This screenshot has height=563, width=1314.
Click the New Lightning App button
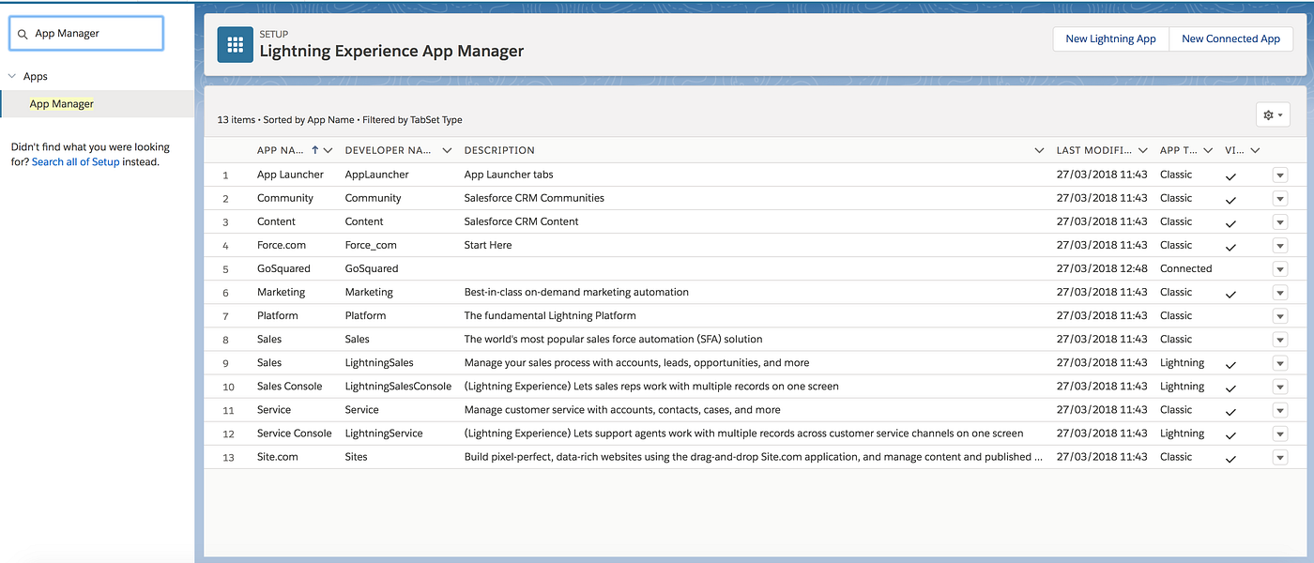click(1111, 38)
